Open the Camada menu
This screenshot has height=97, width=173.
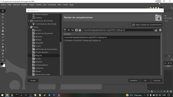pyautogui.click(x=39, y=5)
